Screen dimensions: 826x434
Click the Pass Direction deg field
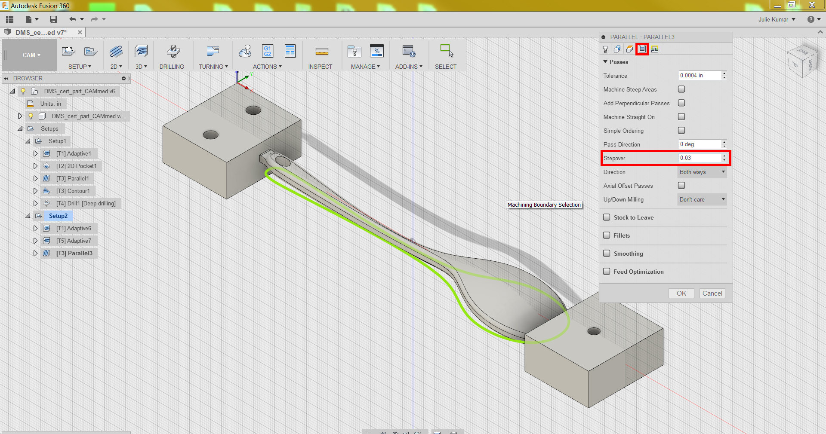700,144
